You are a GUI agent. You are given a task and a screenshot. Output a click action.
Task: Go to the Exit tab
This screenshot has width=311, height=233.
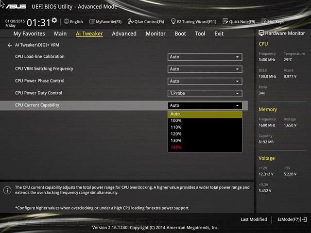click(x=219, y=33)
